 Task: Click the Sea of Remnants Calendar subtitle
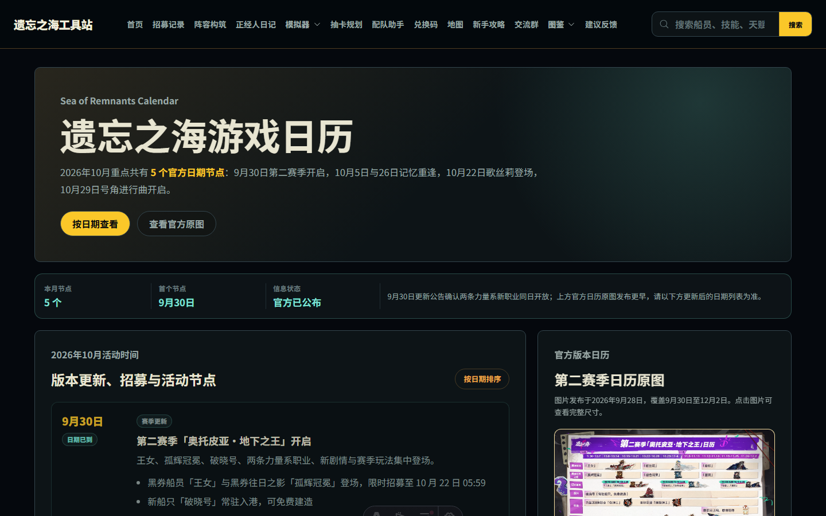(119, 101)
